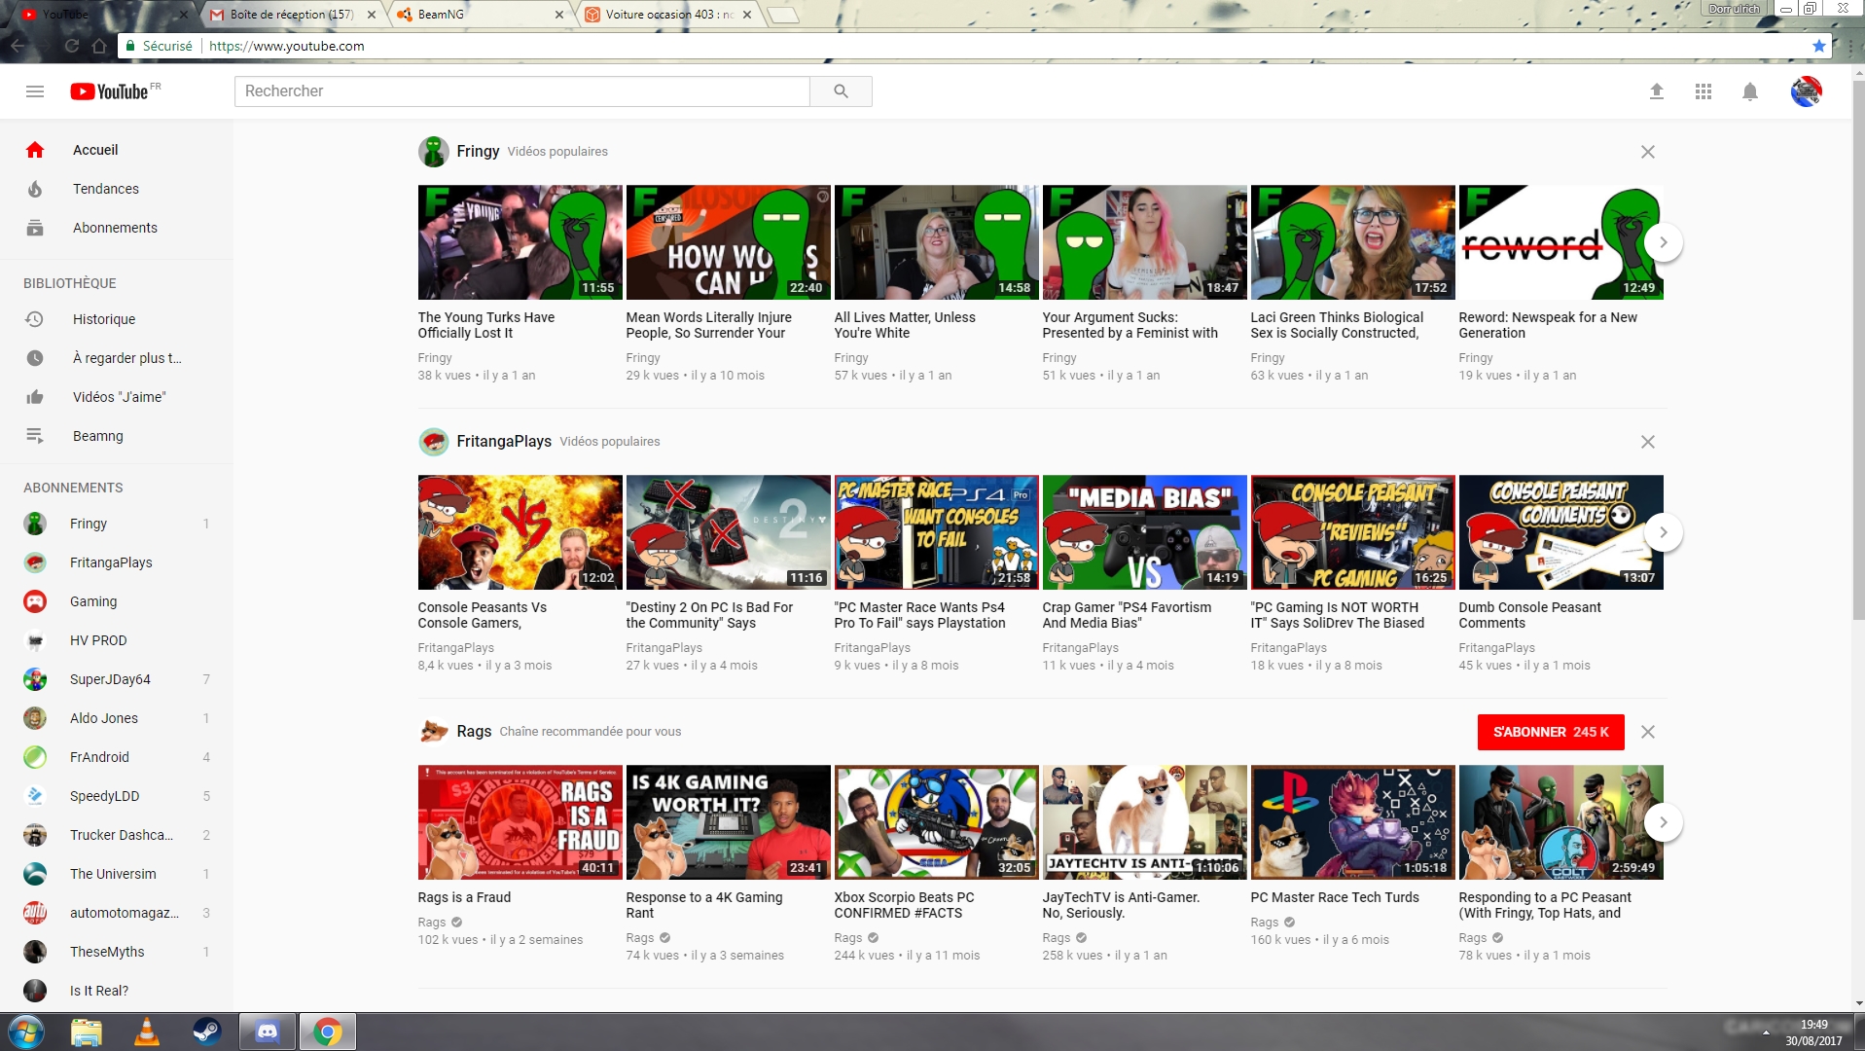Open the hamburger guide menu
Viewport: 1865px width, 1051px height.
[35, 91]
